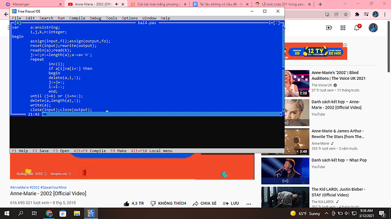The width and height of the screenshot is (391, 219).
Task: Dislike the video via KHÔNG THÍCH
Action: pyautogui.click(x=168, y=204)
